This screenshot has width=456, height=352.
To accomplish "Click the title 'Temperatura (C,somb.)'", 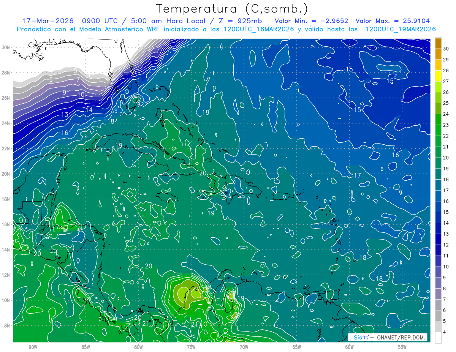I will [232, 9].
